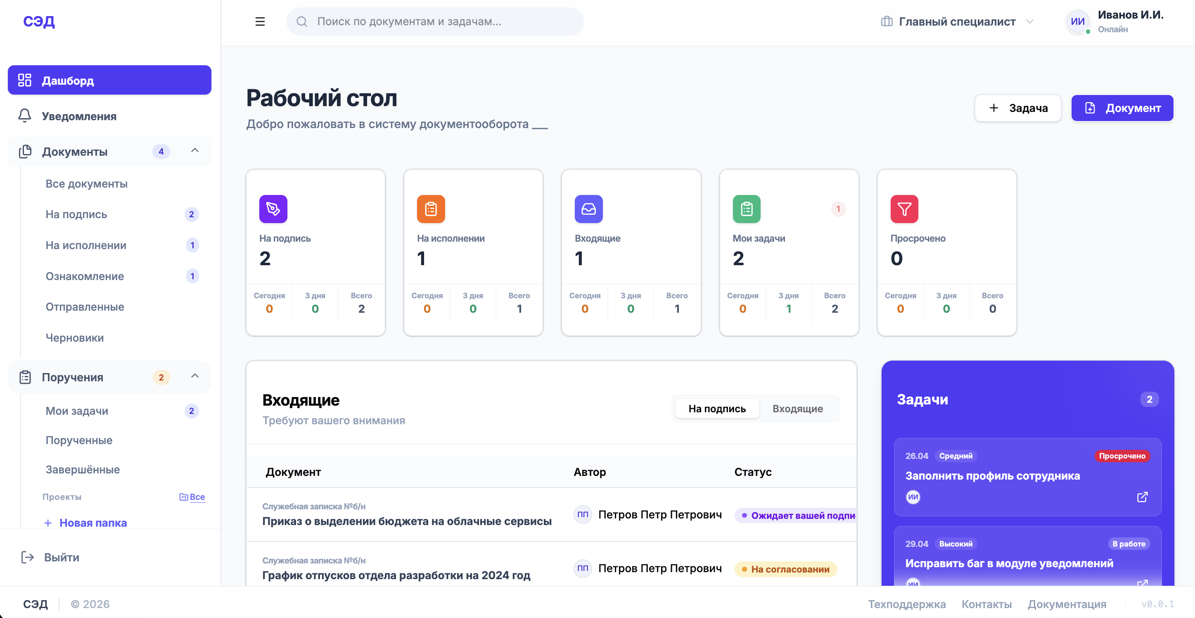
Task: Click 3 дня value on Мои задачи card
Action: tap(789, 309)
